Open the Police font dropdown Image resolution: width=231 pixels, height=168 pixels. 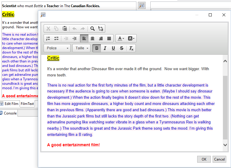57,48
